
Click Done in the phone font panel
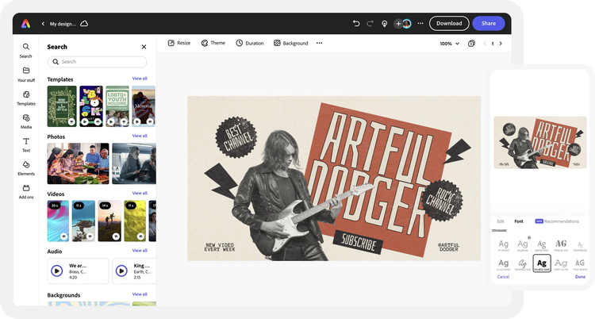(x=580, y=276)
